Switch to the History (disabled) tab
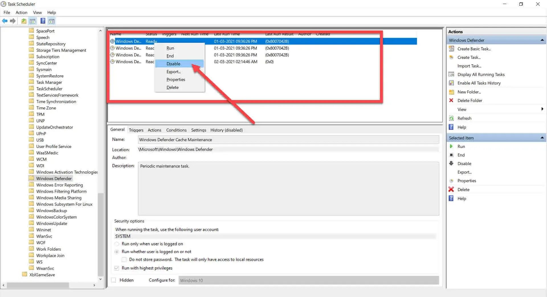This screenshot has height=297, width=547. (x=226, y=130)
